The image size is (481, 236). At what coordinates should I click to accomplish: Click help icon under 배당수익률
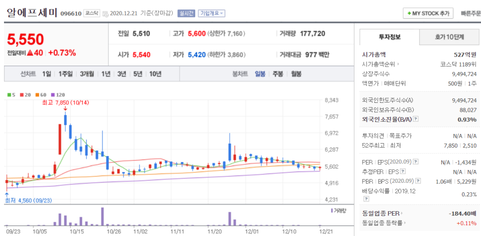pyautogui.click(x=365, y=199)
